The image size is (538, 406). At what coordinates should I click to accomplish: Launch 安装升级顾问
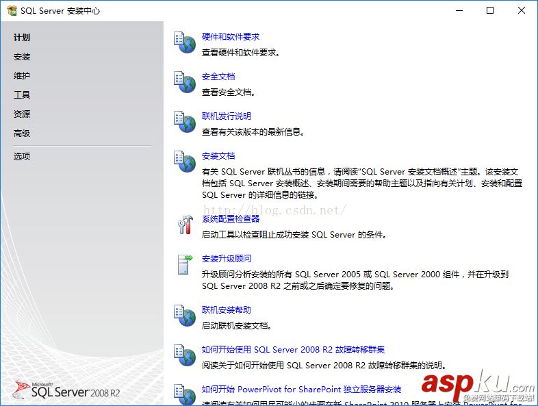pos(227,259)
